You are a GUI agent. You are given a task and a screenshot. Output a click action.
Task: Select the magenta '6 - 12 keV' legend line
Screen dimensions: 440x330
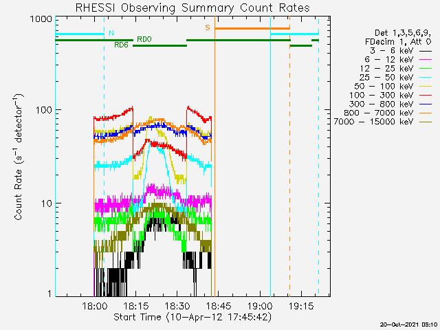[x=426, y=60]
